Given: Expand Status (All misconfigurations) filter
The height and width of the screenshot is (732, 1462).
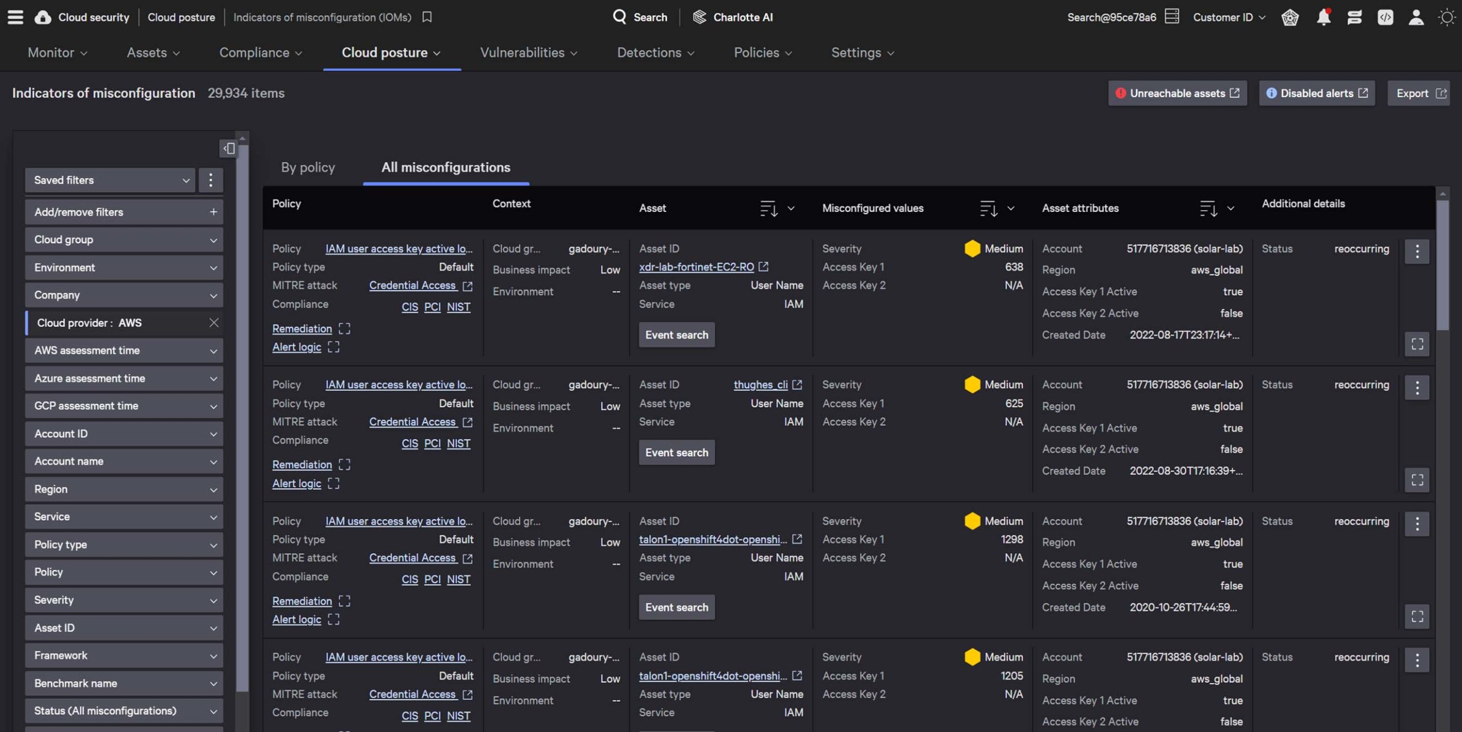Looking at the screenshot, I should point(124,711).
